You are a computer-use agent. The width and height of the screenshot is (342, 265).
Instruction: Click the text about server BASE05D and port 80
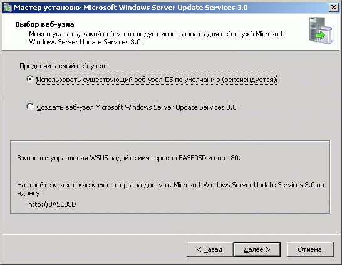128,158
